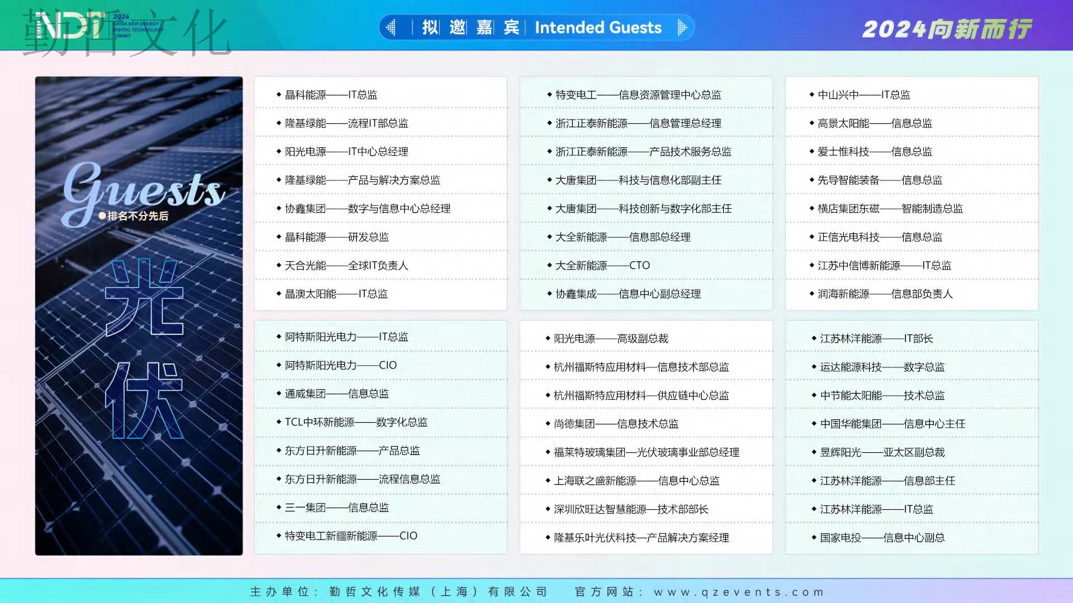The image size is (1073, 603).
Task: Select row 正信光电科技——信息总监
Action: click(x=912, y=237)
